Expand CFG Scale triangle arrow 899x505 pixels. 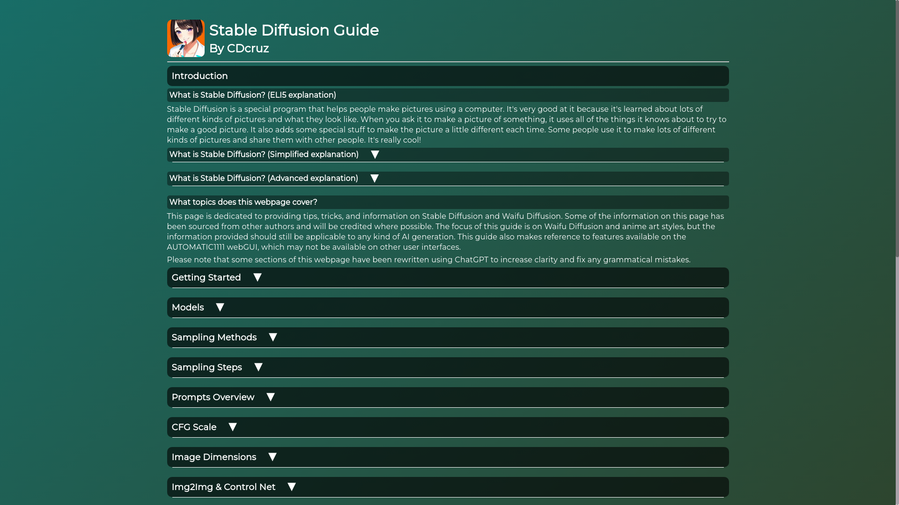[232, 427]
